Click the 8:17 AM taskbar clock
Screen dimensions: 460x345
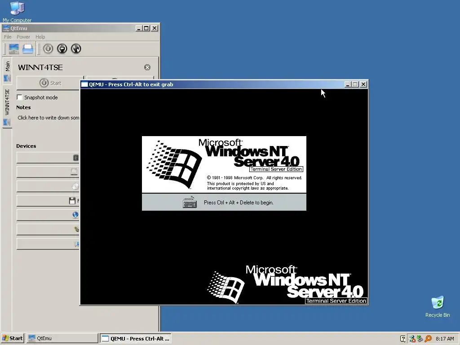[x=445, y=339]
